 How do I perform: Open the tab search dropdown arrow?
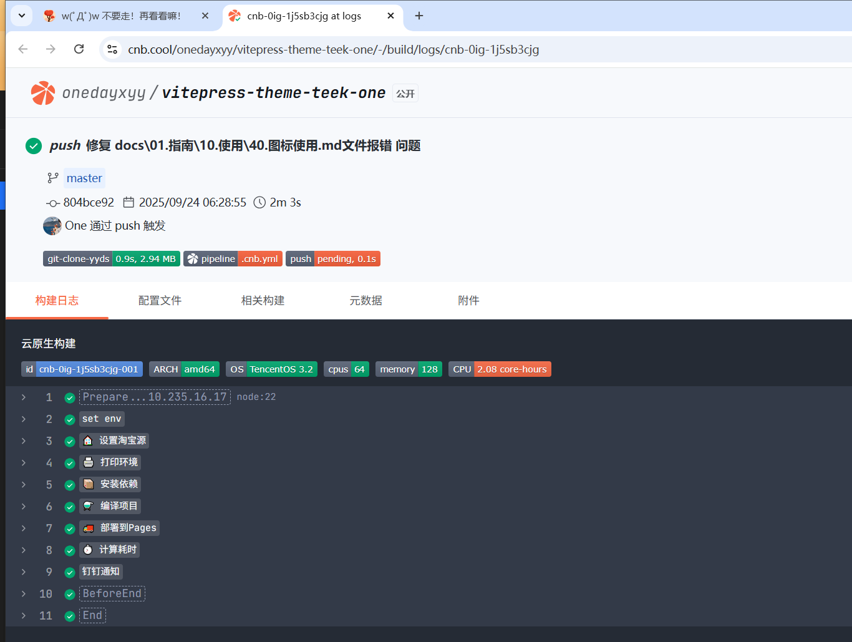(x=22, y=16)
